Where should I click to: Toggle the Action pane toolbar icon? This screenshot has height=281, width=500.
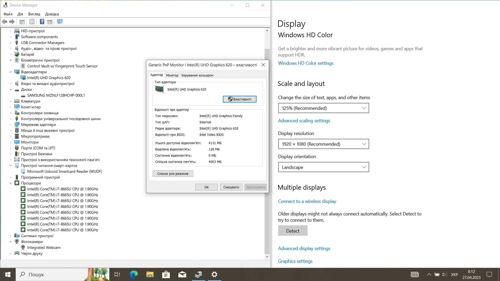pyautogui.click(x=50, y=22)
